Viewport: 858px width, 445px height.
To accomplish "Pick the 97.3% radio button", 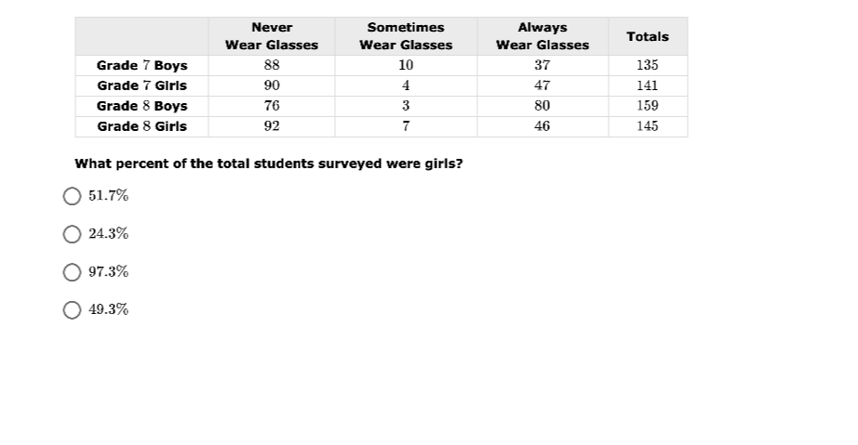I will 72,272.
